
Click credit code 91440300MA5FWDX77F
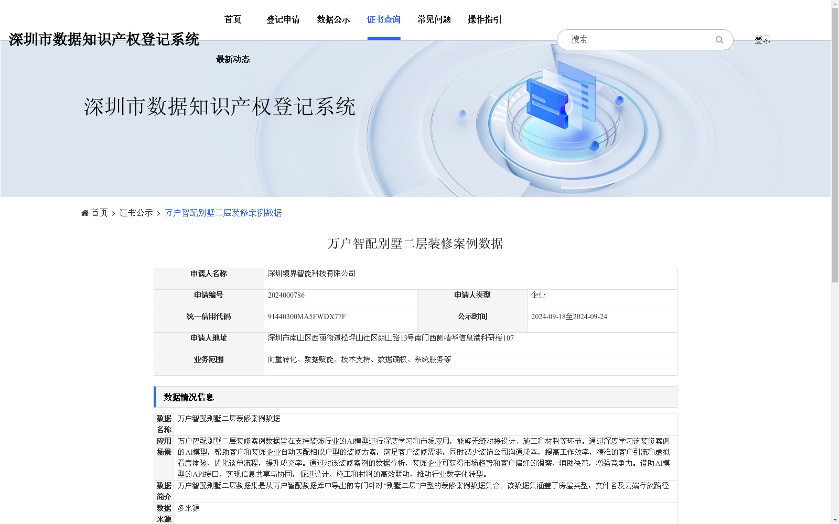[307, 316]
